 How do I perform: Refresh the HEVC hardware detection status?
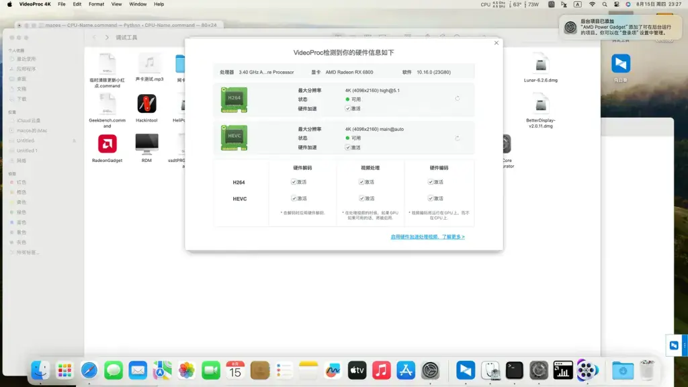(x=457, y=138)
